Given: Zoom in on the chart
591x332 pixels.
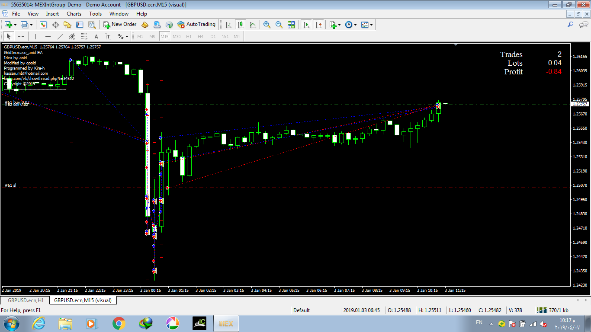Looking at the screenshot, I should tap(267, 25).
